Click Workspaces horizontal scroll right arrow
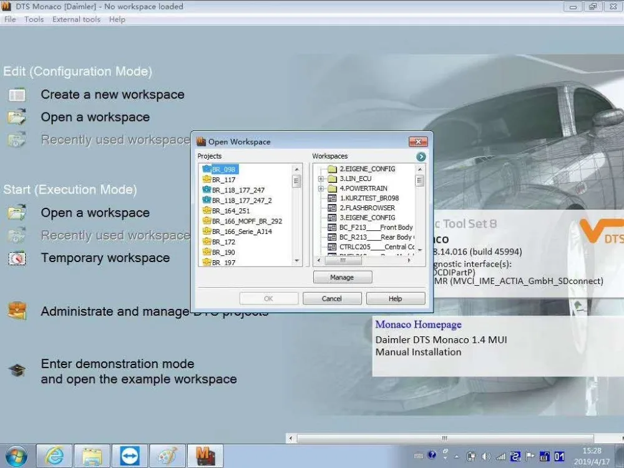624x468 pixels. coord(409,260)
